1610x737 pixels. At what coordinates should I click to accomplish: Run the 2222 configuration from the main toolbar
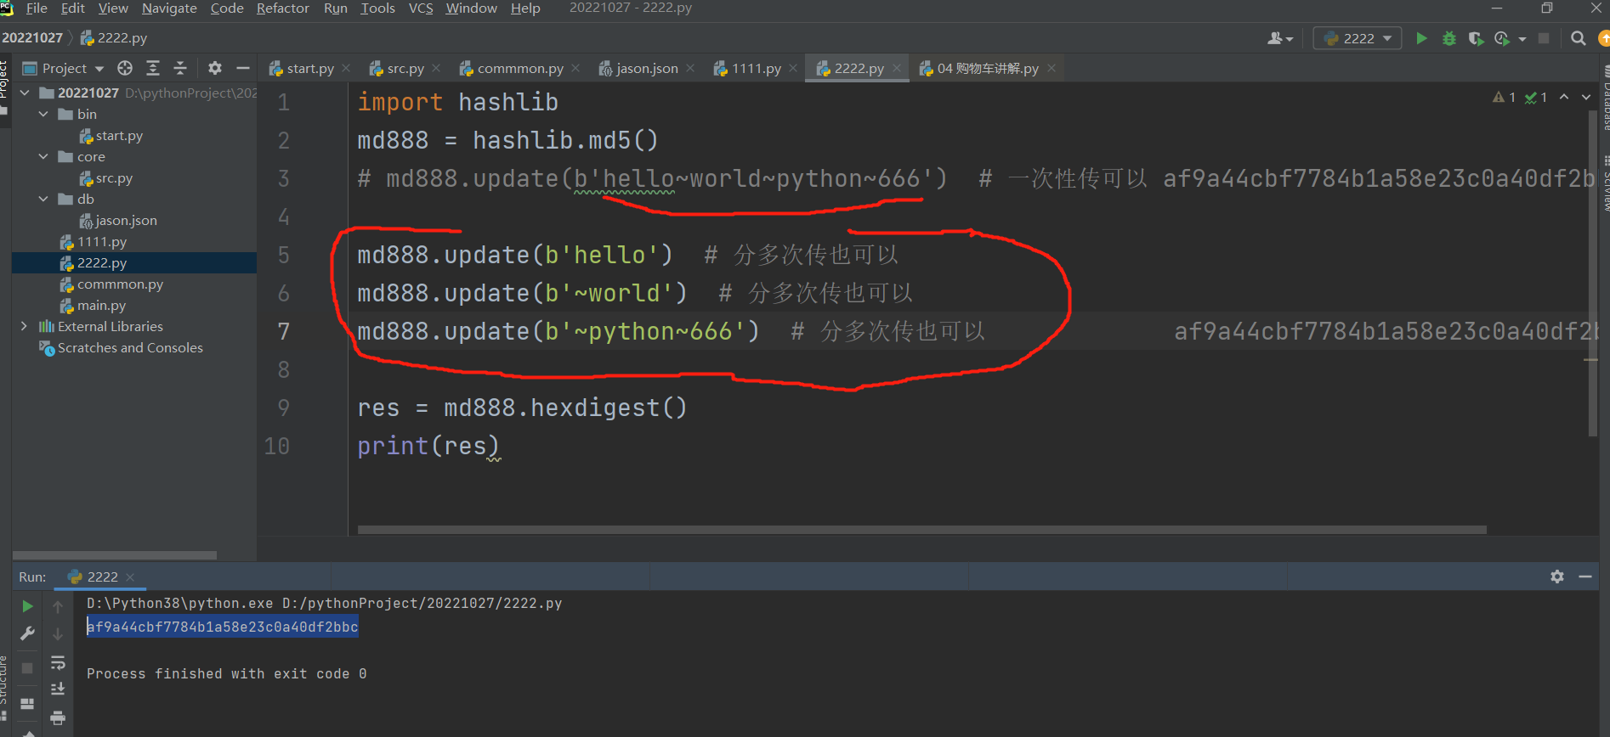(1421, 38)
